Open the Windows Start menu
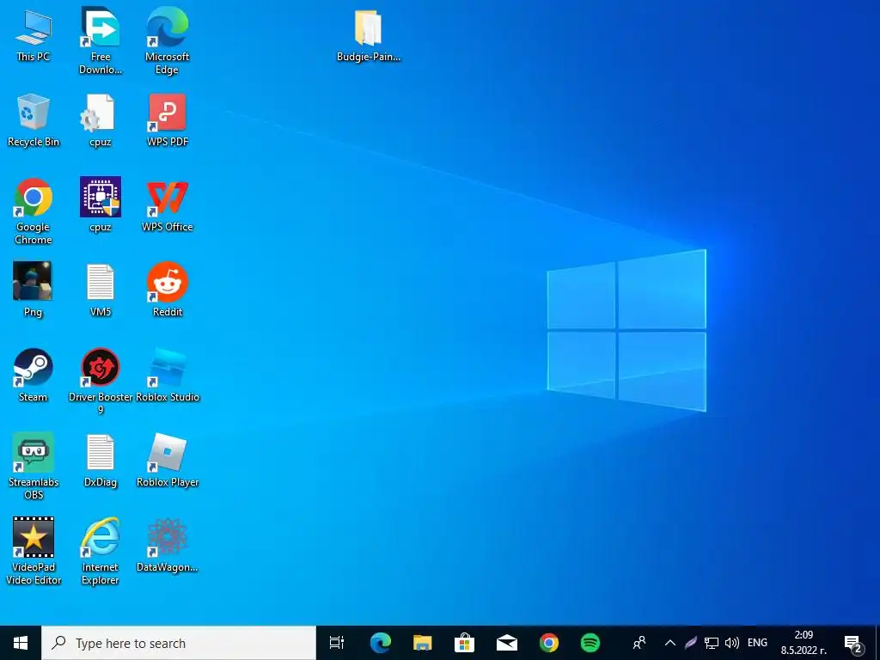Viewport: 880px width, 660px height. coord(21,643)
